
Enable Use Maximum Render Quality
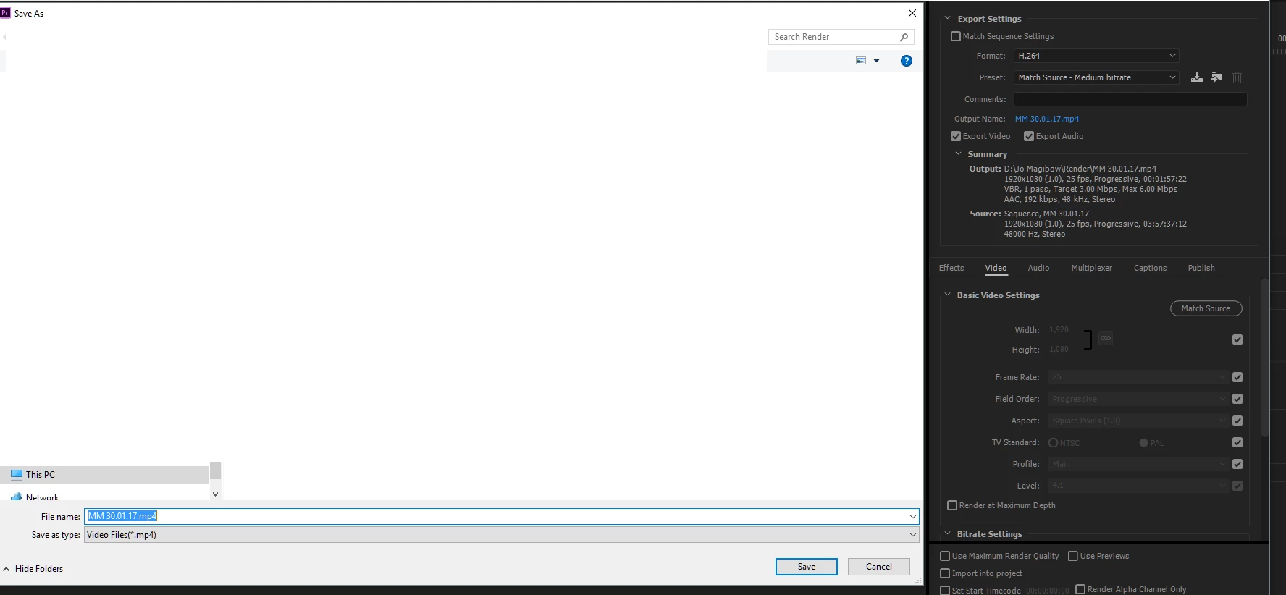tap(945, 556)
